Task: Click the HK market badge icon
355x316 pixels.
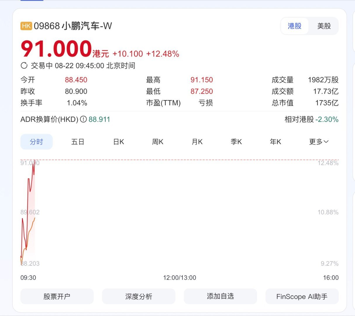Action: click(26, 26)
